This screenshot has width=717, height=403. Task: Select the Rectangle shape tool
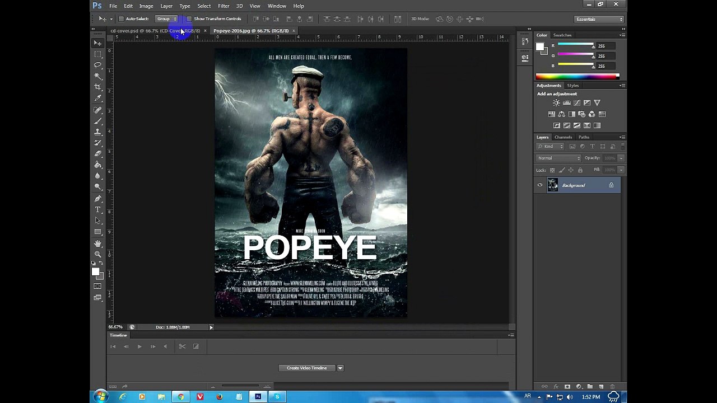pyautogui.click(x=98, y=232)
